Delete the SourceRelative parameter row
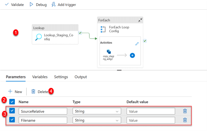Screen dimensions: 207x131 coord(185,111)
